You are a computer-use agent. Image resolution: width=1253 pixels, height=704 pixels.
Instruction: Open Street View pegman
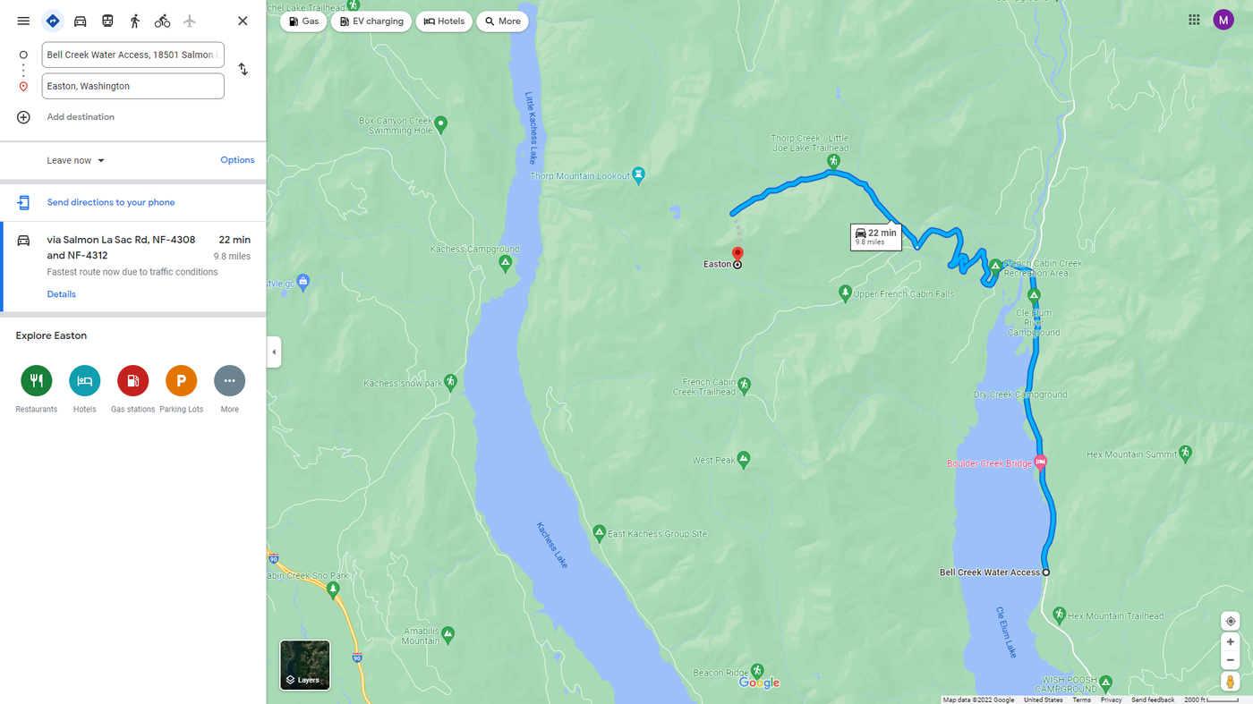click(1231, 682)
